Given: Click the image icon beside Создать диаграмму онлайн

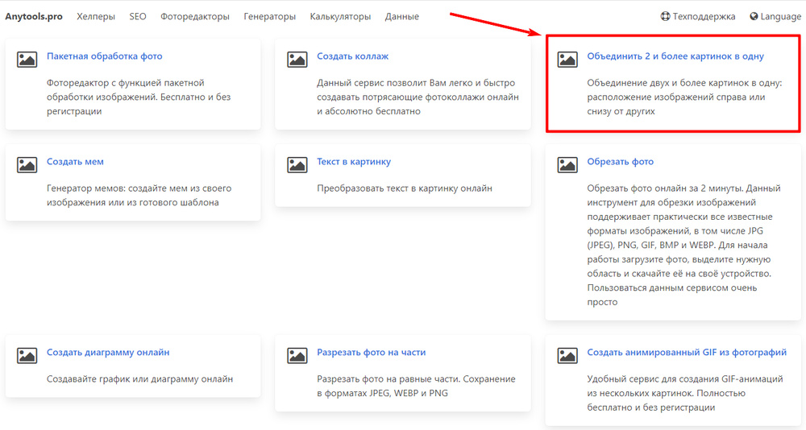Looking at the screenshot, I should point(27,354).
